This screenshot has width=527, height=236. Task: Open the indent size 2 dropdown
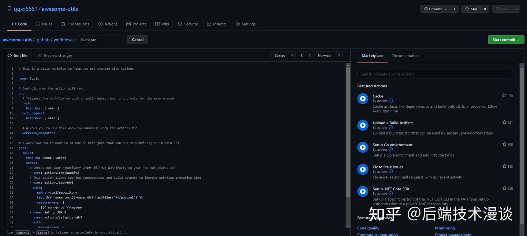tap(305, 55)
